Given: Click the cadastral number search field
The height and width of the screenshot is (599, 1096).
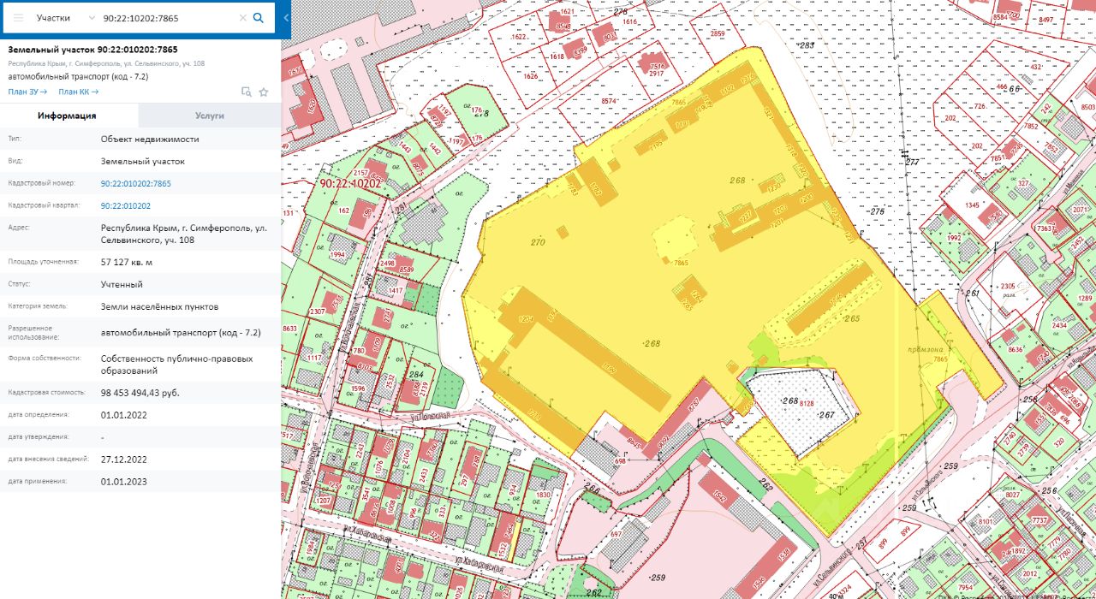Looking at the screenshot, I should 168,17.
